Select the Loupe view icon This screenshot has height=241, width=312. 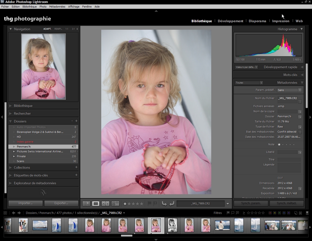(96, 204)
